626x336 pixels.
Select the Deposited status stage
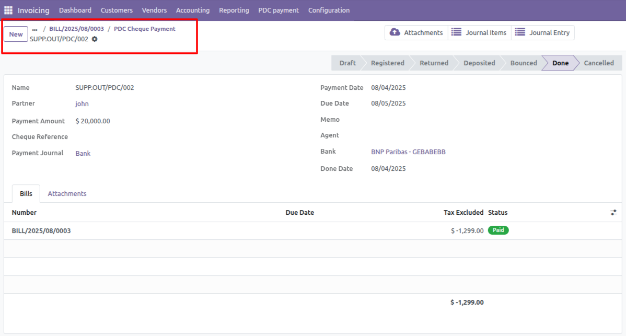tap(480, 63)
